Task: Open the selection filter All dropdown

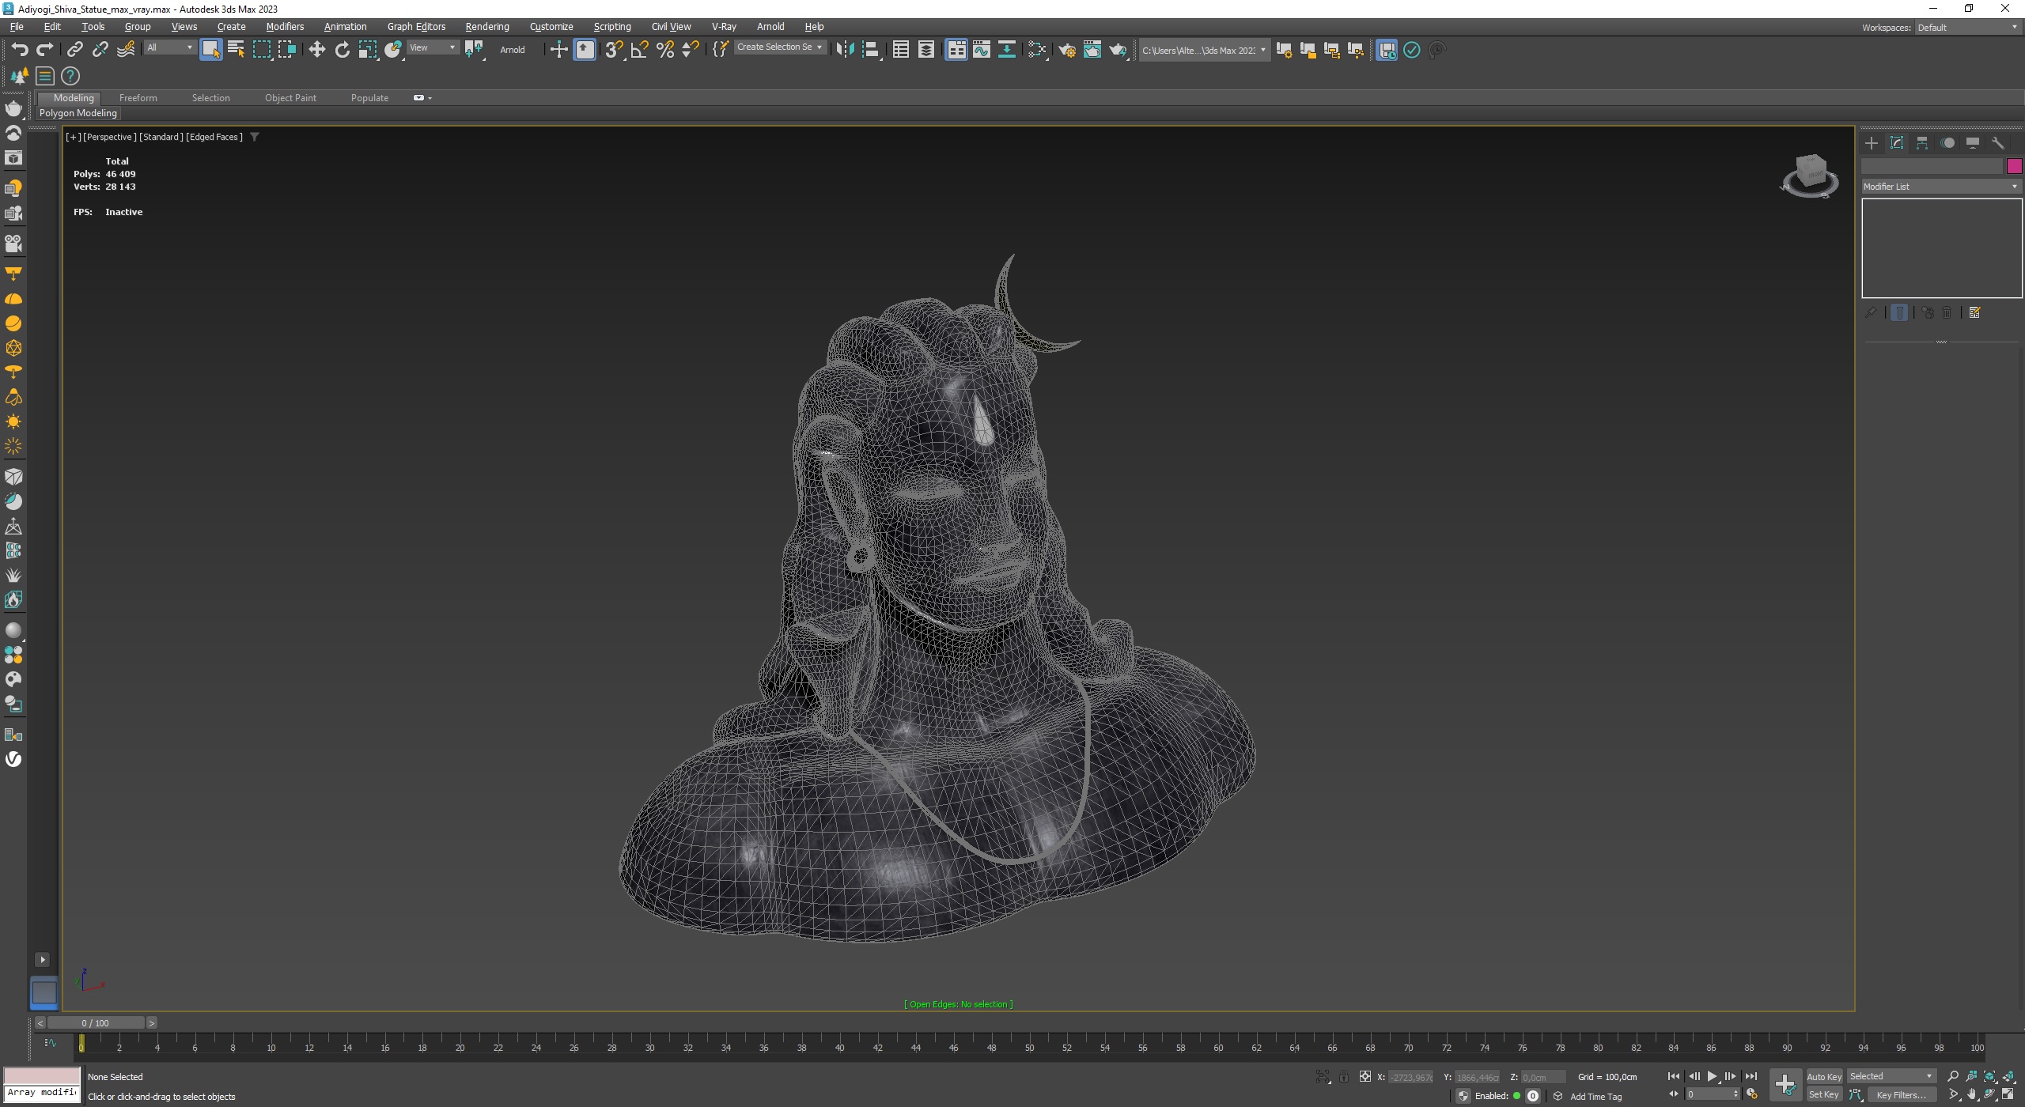Action: 169,48
